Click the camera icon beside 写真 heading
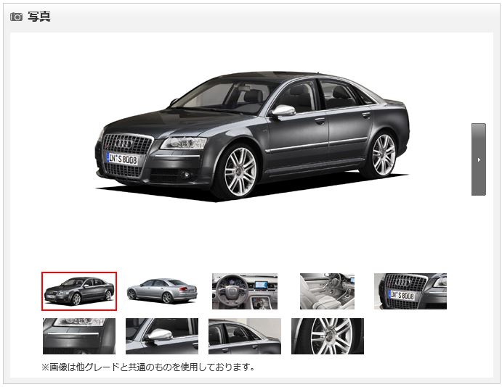Image resolution: width=502 pixels, height=387 pixels. coord(16,17)
